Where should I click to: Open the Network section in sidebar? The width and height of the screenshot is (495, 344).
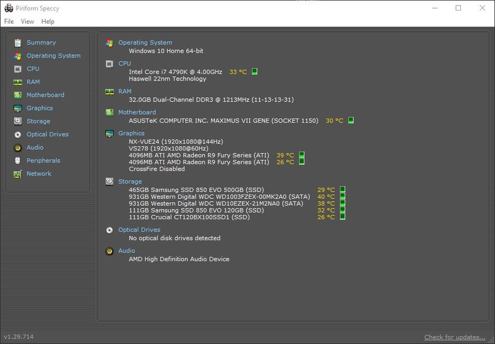39,174
